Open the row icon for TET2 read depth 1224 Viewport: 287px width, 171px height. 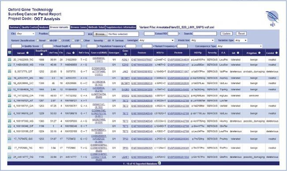(10, 131)
